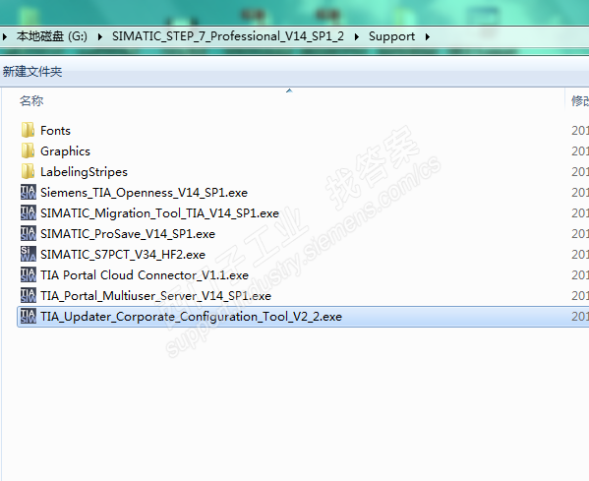Image resolution: width=589 pixels, height=481 pixels.
Task: Select the Fonts folder name
Action: [55, 131]
